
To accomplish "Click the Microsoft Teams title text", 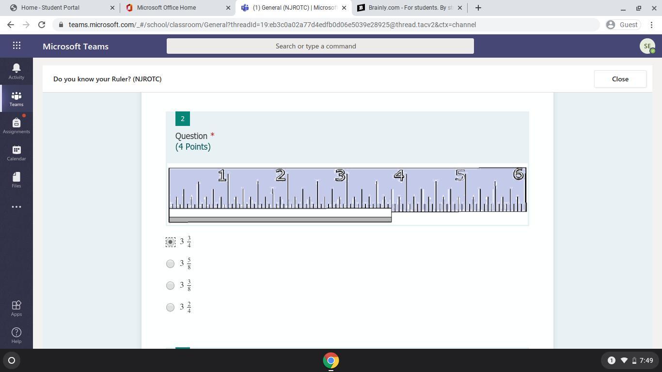I will pos(76,46).
